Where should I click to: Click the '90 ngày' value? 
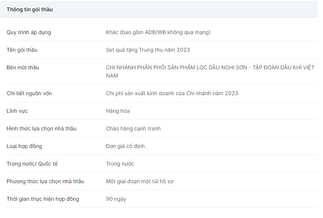(x=116, y=199)
